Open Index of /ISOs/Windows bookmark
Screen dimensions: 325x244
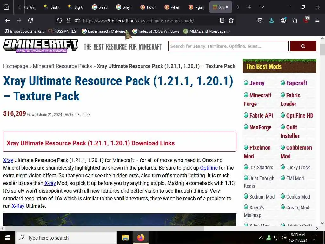156,31
